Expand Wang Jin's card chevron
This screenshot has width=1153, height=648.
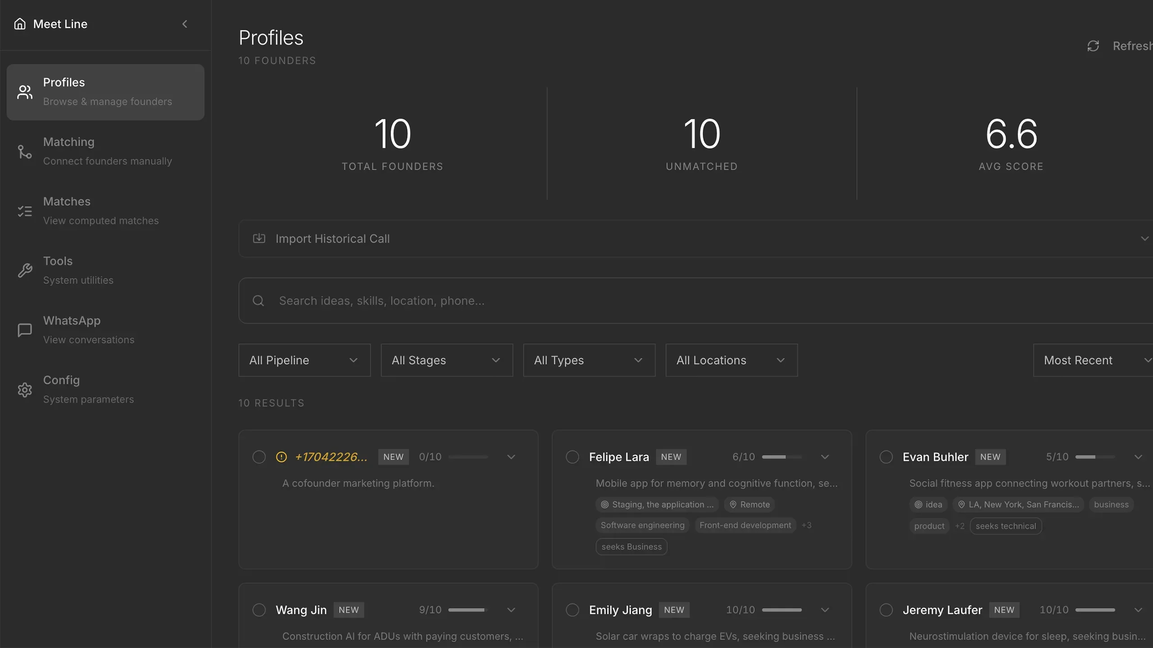511,610
